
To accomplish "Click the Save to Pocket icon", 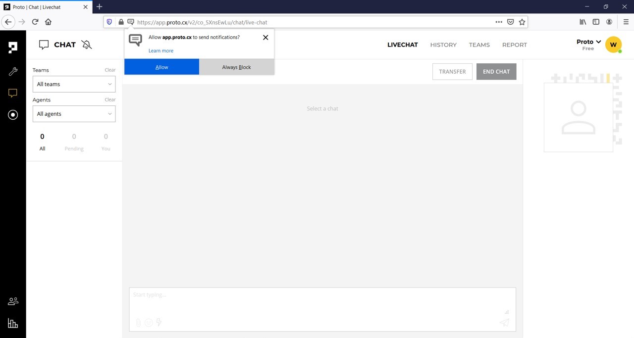I will [511, 22].
